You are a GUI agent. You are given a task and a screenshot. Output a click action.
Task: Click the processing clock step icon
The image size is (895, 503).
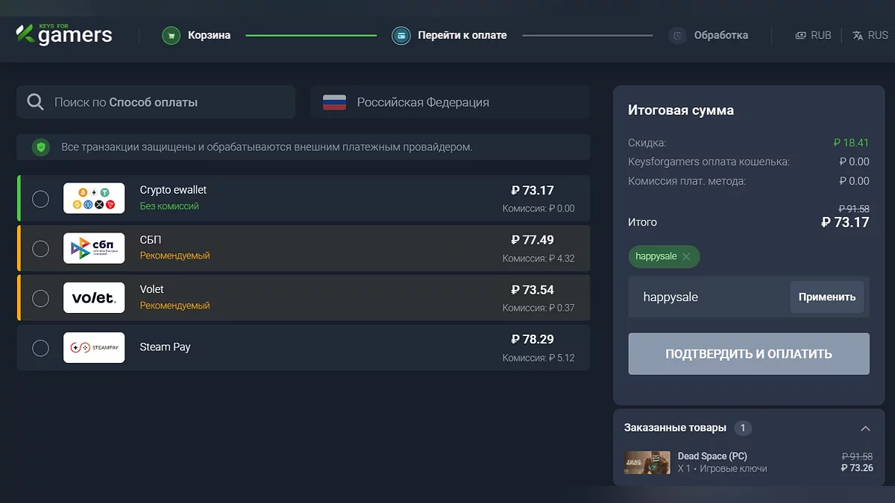677,35
